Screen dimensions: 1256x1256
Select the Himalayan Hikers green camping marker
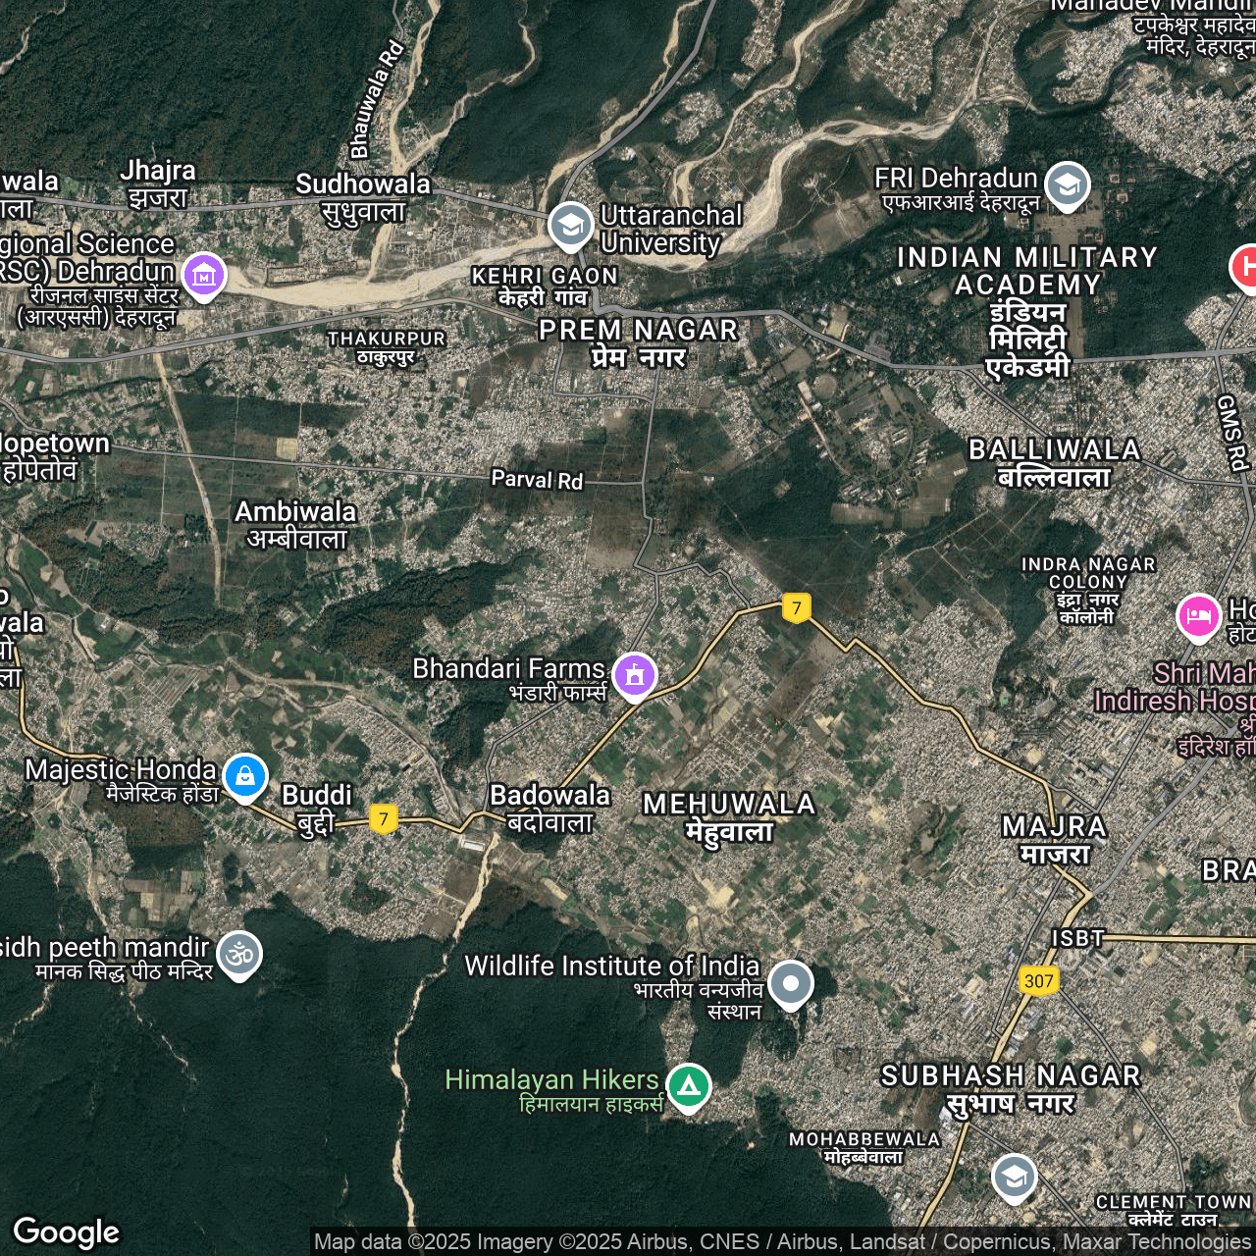689,1086
